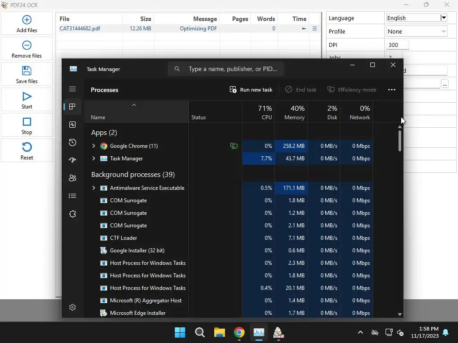Switch to Google Chrome on taskbar
The height and width of the screenshot is (343, 458).
coord(239,332)
